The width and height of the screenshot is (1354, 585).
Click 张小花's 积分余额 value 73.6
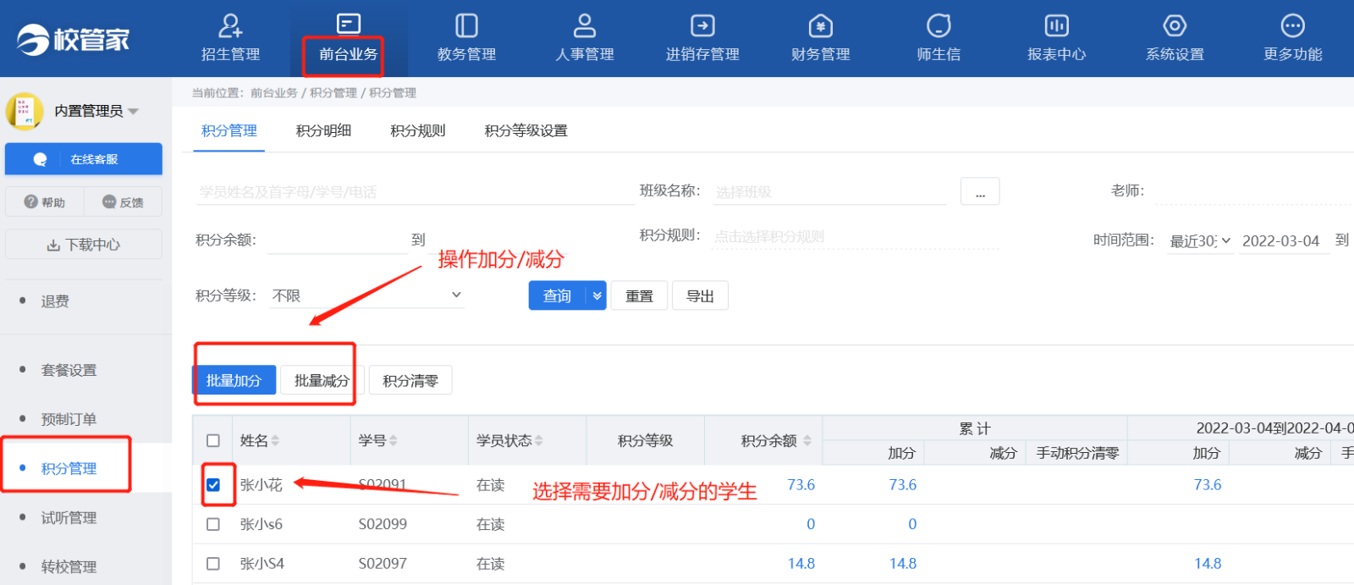801,485
